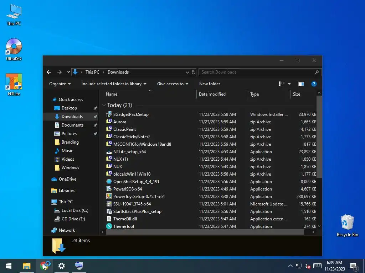365x273 pixels.
Task: Select the PowerISO8-x64 file icon
Action: click(109, 189)
